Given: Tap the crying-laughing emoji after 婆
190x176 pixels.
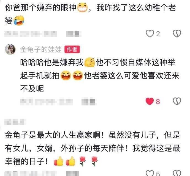Looking at the screenshot, I should [x=19, y=21].
